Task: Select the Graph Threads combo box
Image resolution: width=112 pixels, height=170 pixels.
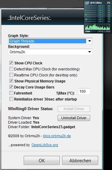Action: tap(50, 41)
